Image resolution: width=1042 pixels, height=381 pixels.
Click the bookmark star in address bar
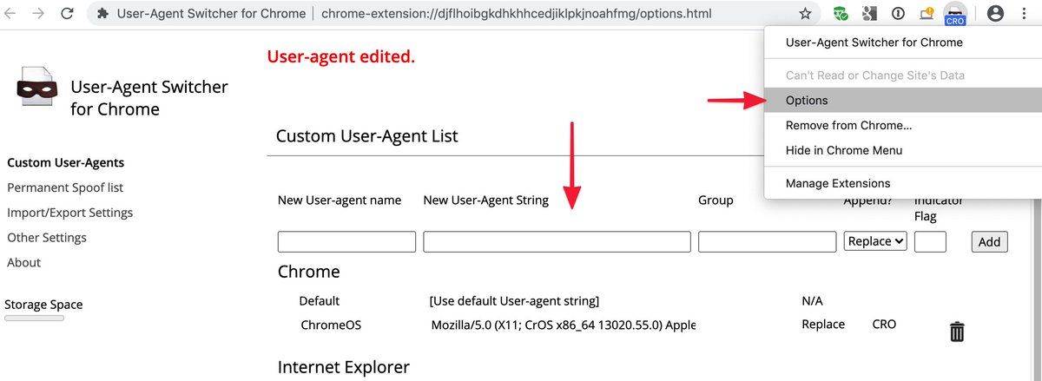click(805, 14)
